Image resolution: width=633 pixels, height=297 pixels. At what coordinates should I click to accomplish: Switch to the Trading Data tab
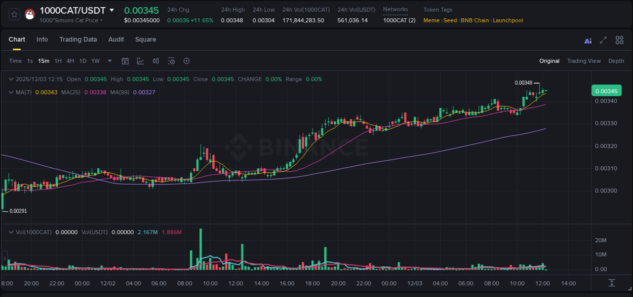coord(78,40)
